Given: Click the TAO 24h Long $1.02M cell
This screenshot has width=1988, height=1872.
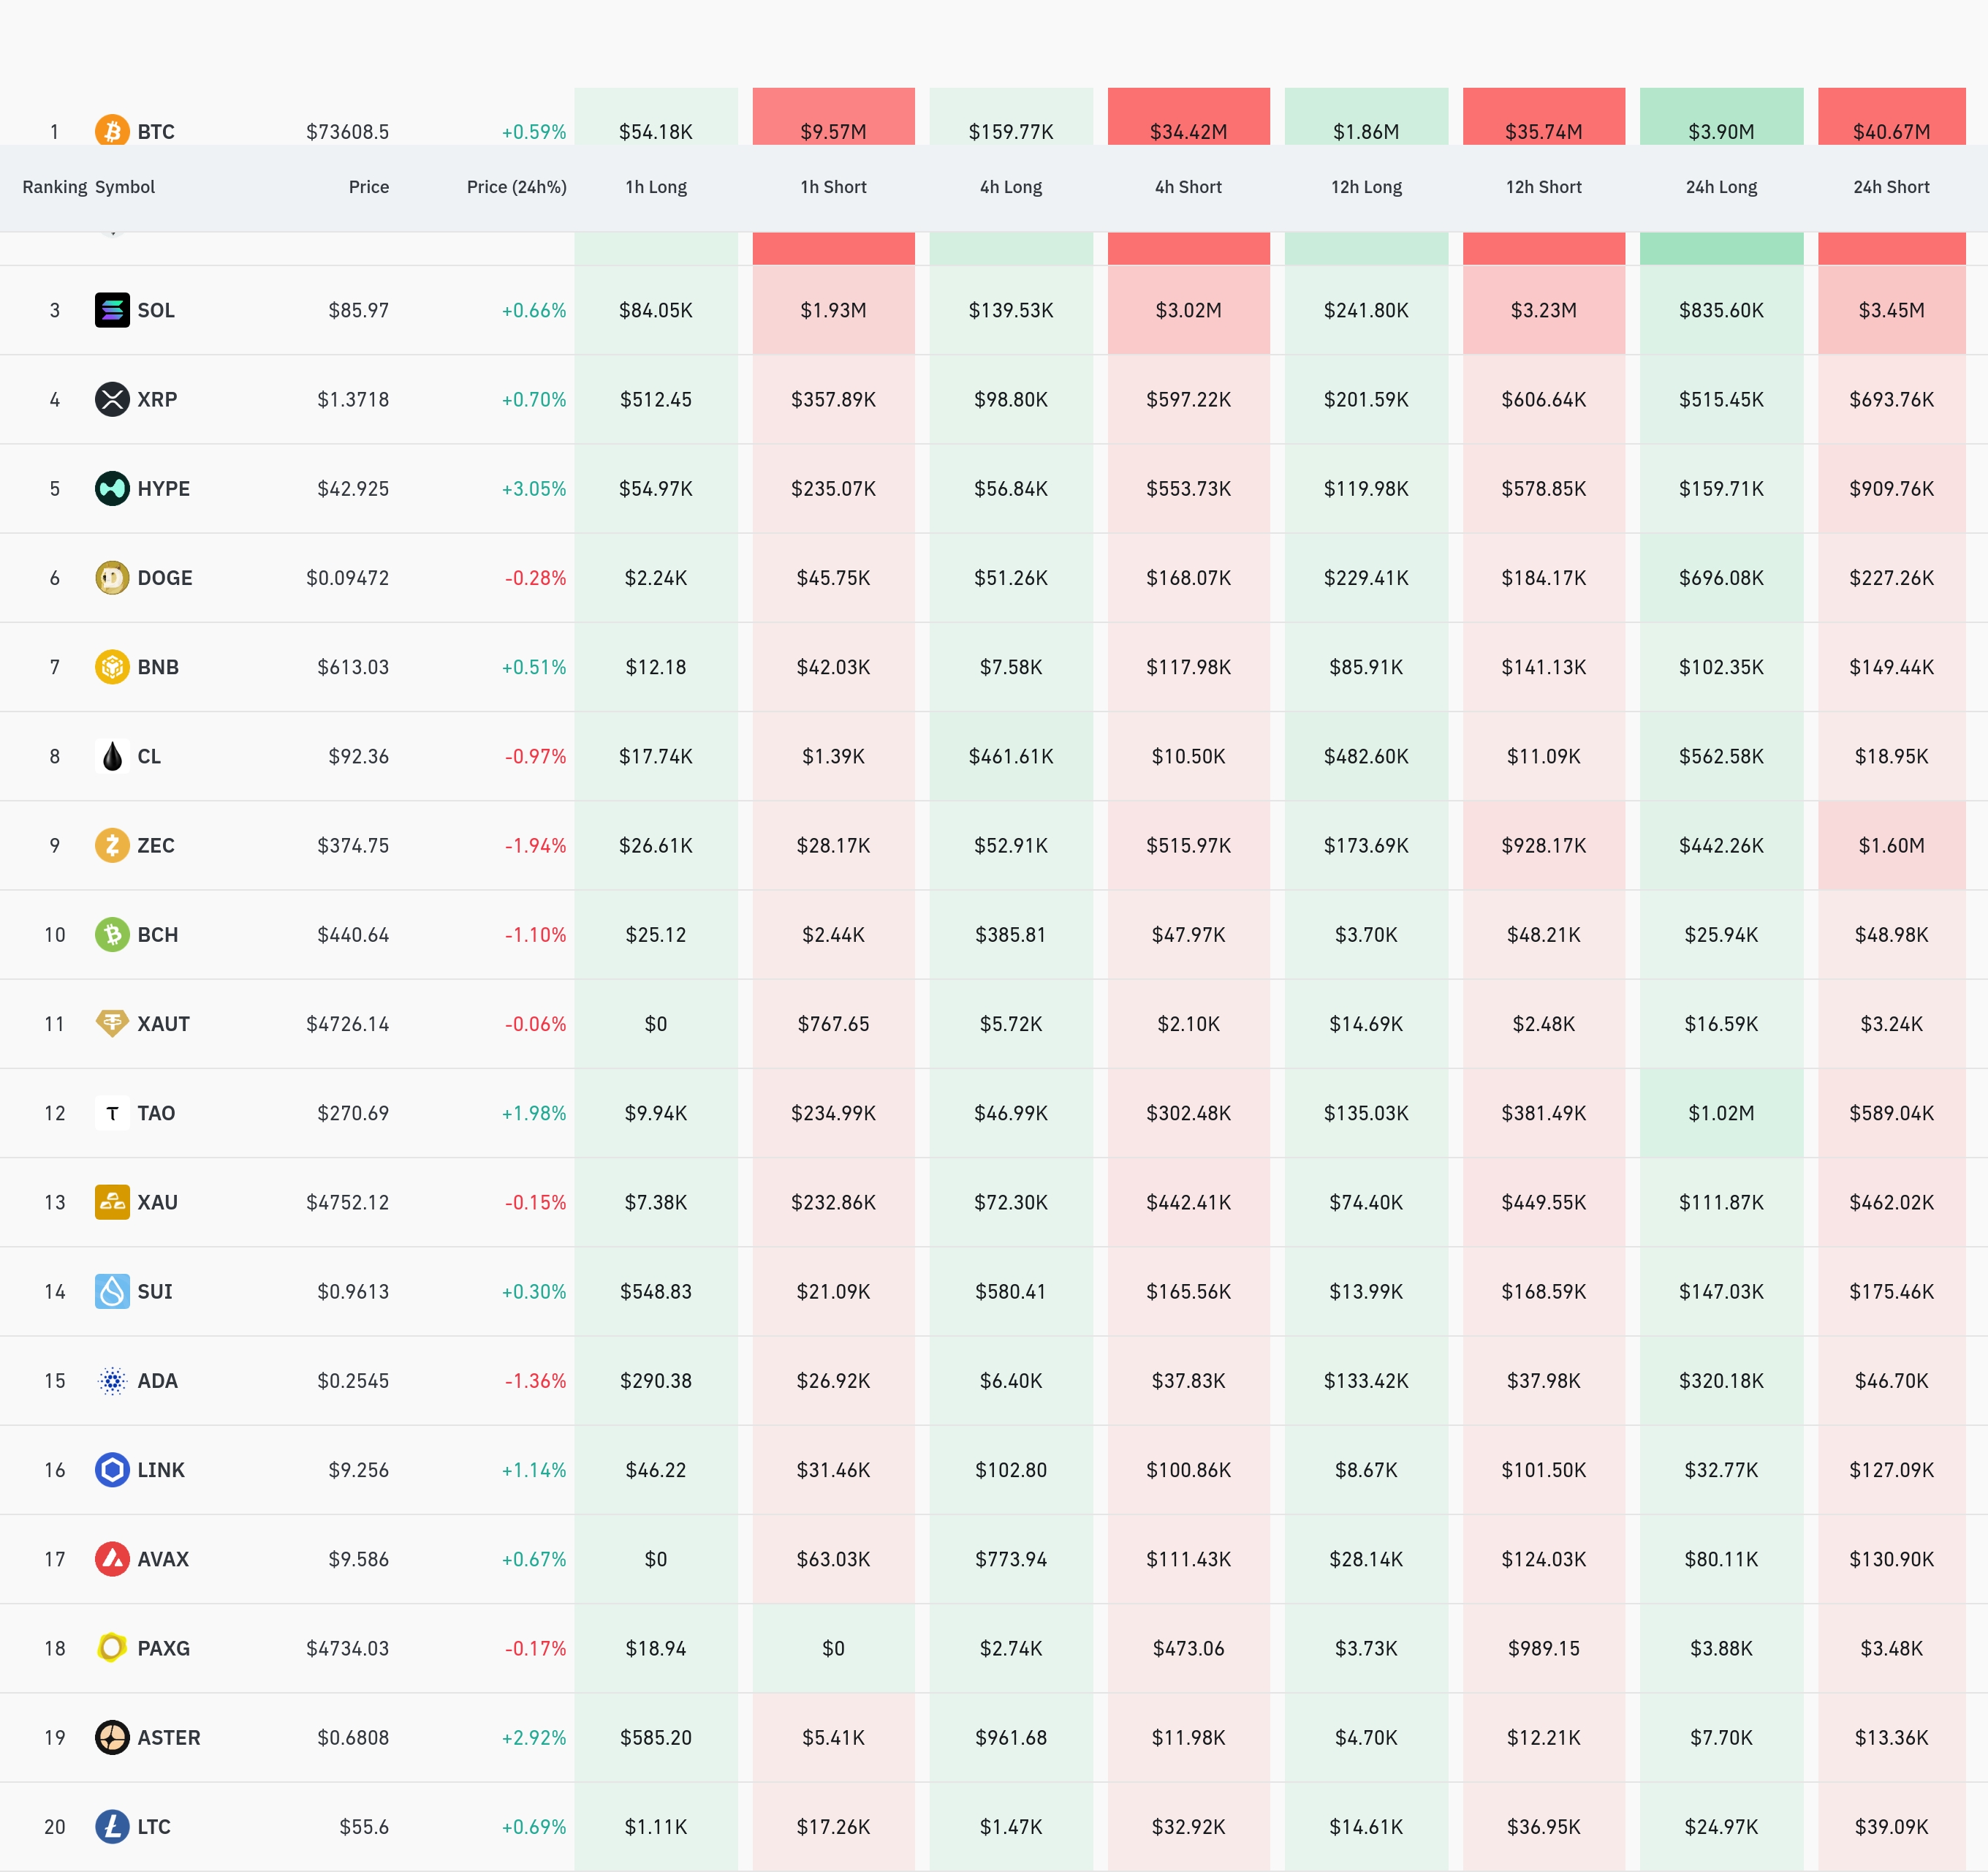Looking at the screenshot, I should click(1721, 1114).
